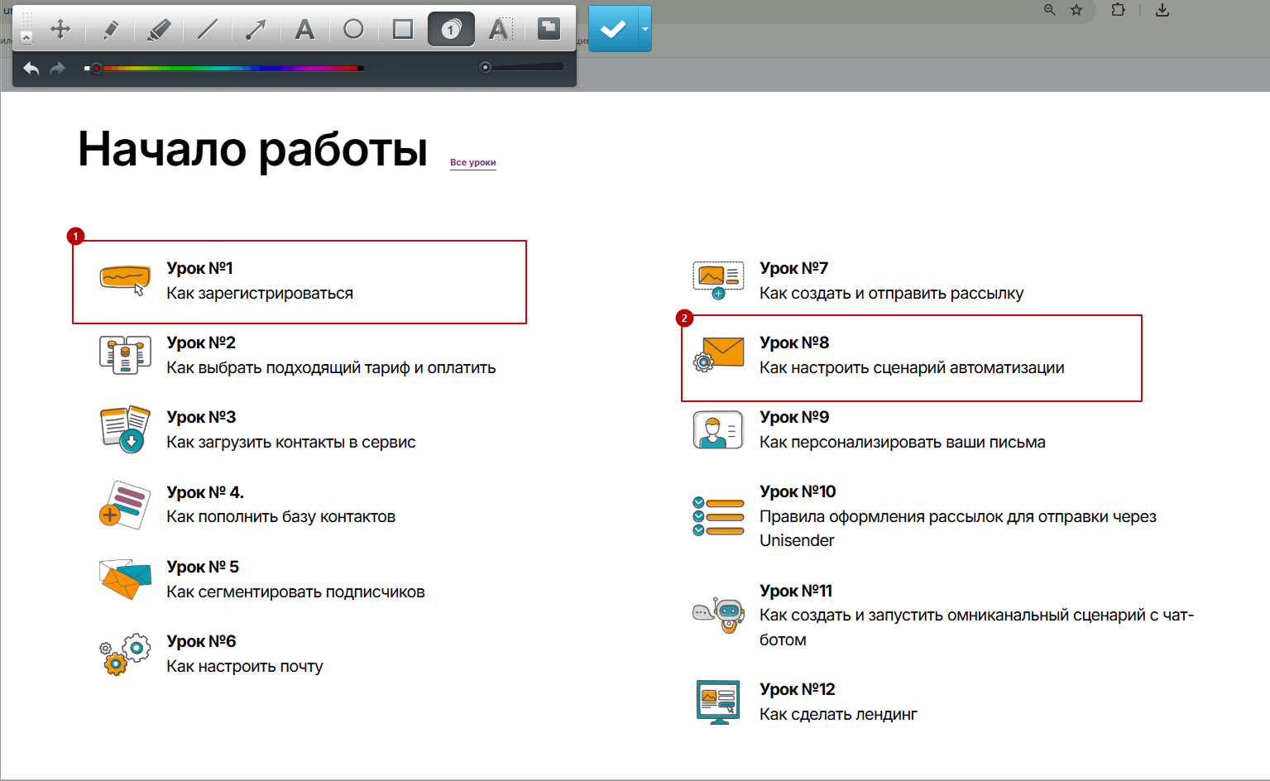Click the Урок № 5 envelopes icon
The image size is (1270, 781).
[x=125, y=579]
